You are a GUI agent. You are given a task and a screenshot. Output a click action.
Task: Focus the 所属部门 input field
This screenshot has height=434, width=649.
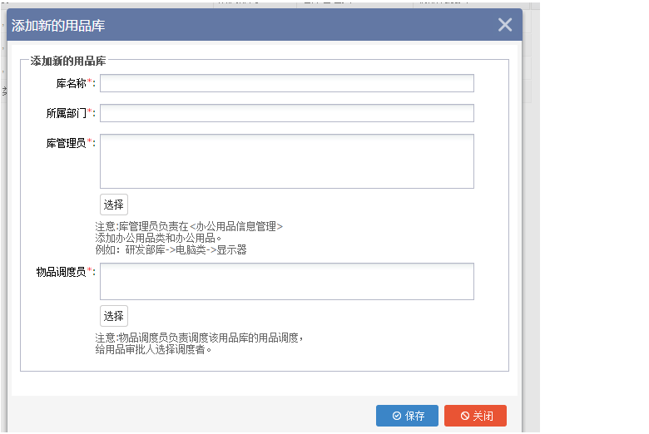pos(286,113)
